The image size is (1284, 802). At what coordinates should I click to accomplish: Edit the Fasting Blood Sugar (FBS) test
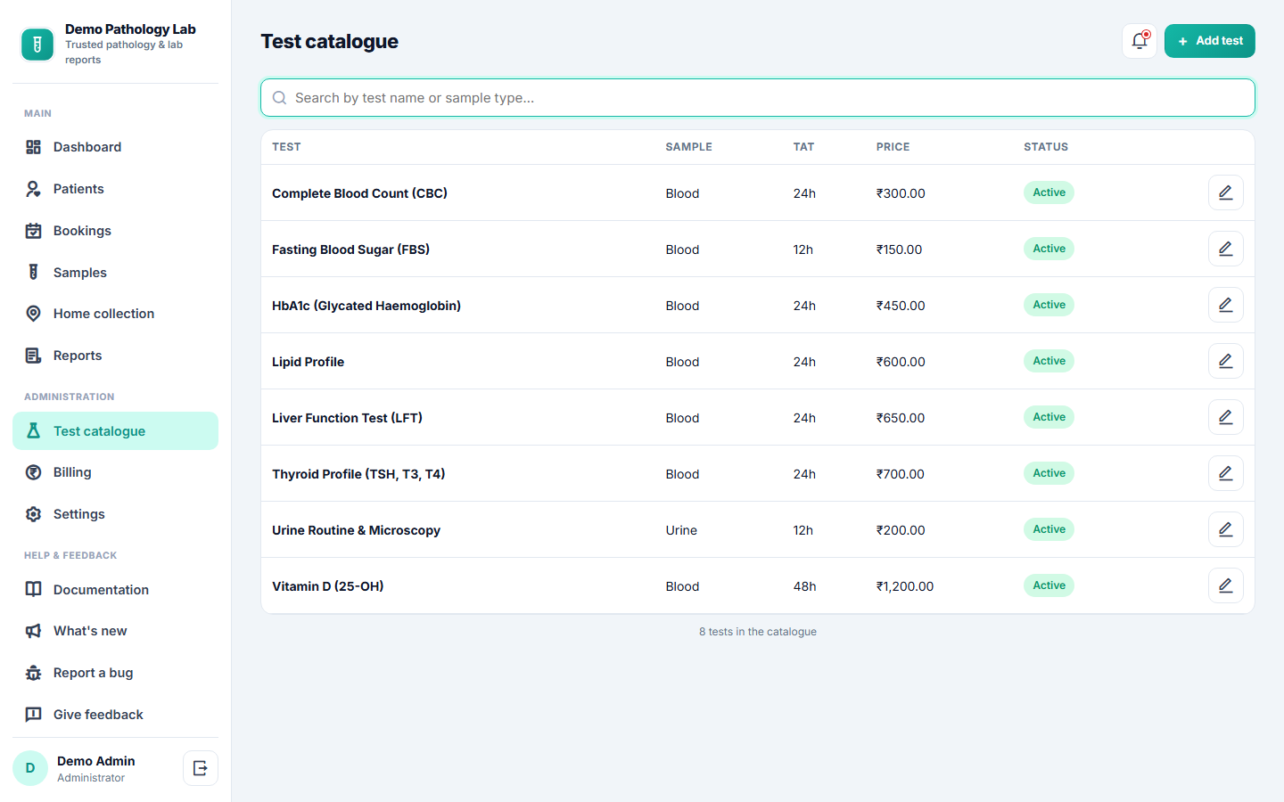click(1226, 249)
